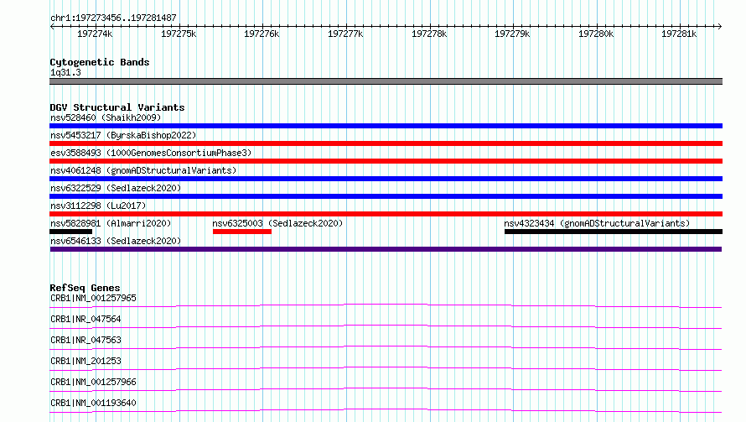Click the ruler's right arrowhead
Viewport: 746px width, 422px height.
click(720, 27)
